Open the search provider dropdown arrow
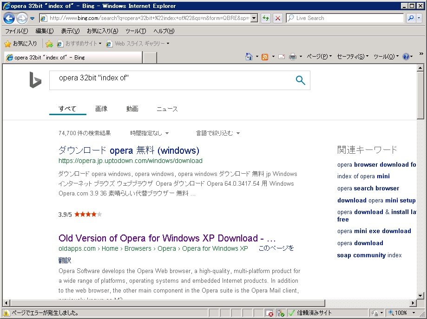 click(419, 18)
